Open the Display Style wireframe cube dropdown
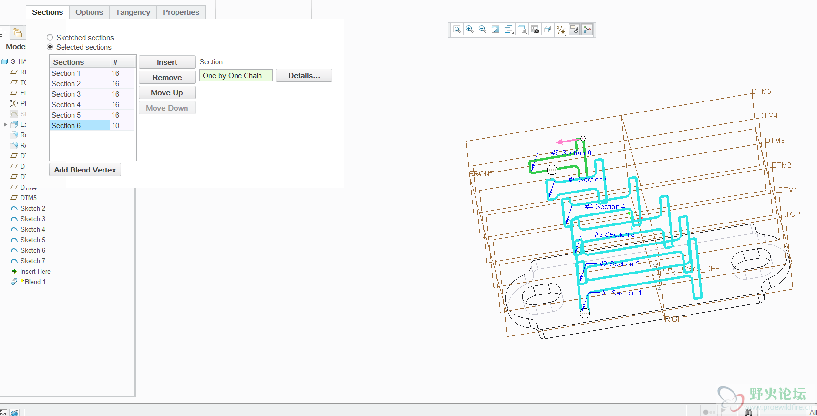817x416 pixels. pos(509,30)
